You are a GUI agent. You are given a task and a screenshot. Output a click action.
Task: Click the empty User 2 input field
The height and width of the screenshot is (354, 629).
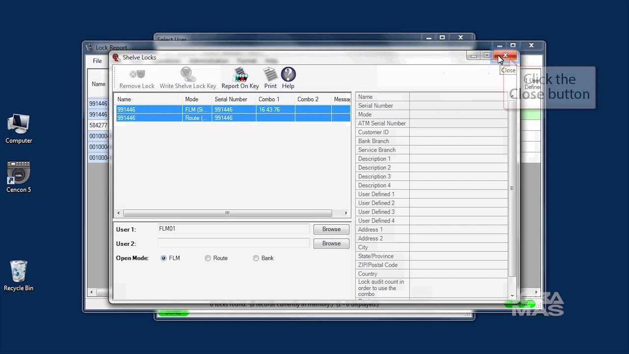pos(233,243)
